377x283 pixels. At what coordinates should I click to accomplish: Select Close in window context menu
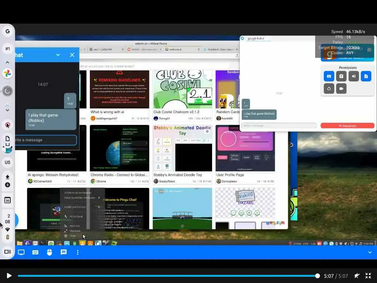(73, 236)
